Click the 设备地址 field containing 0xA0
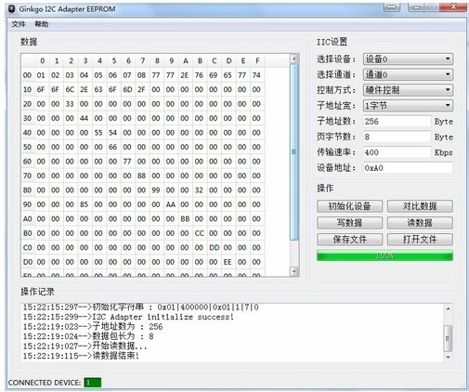The height and width of the screenshot is (392, 469). (408, 168)
